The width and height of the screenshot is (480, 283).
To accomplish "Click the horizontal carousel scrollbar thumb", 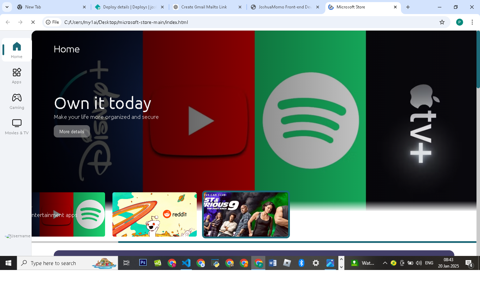I will click(x=297, y=242).
